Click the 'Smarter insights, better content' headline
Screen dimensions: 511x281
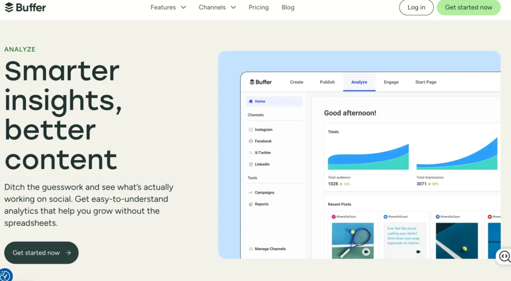point(63,115)
